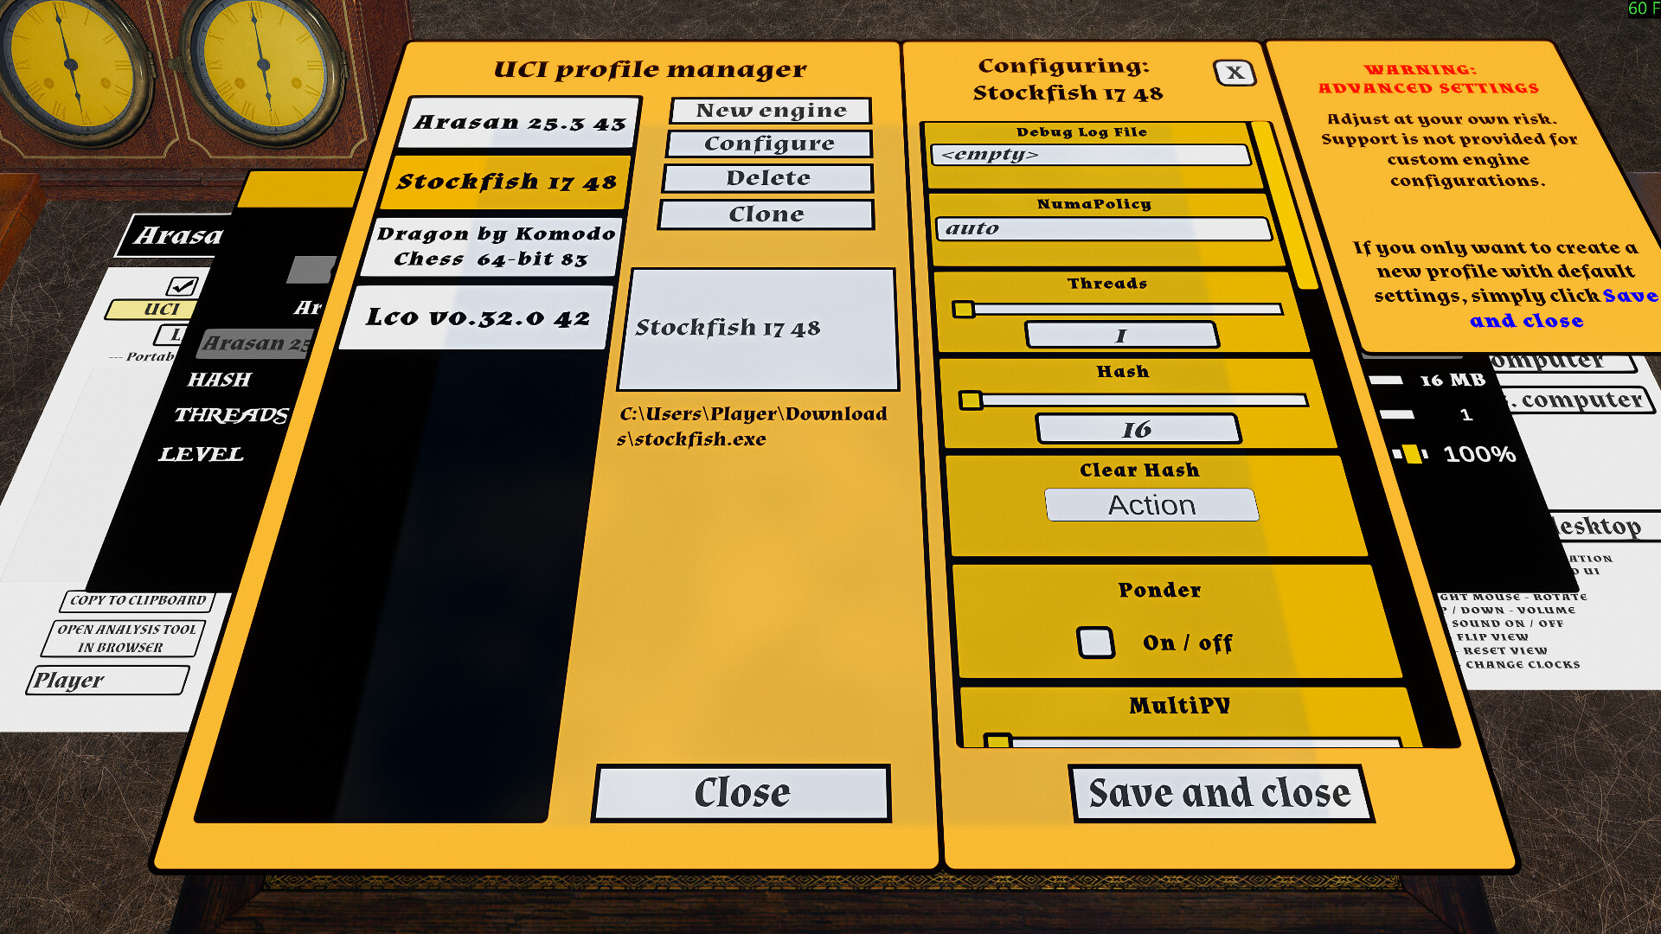Close the UCI profile manager
The width and height of the screenshot is (1661, 934).
click(741, 793)
